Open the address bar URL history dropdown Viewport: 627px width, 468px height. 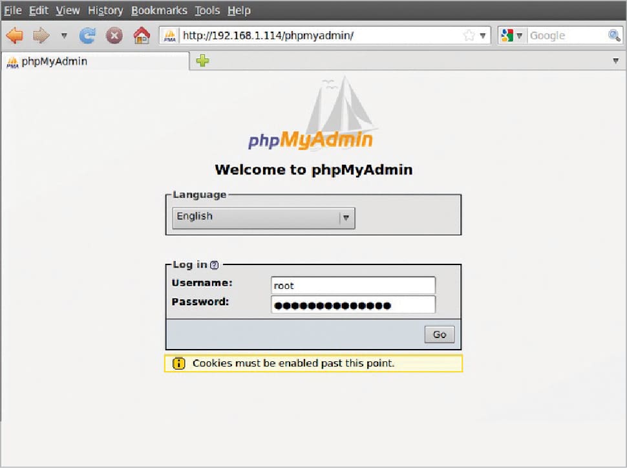click(x=483, y=36)
